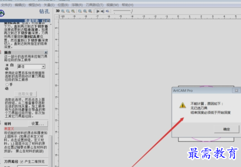
Task: Click the ruler origin corner box
Action: point(57,17)
